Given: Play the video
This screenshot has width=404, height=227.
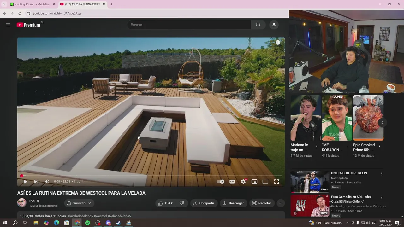Looking at the screenshot, I should 25,182.
